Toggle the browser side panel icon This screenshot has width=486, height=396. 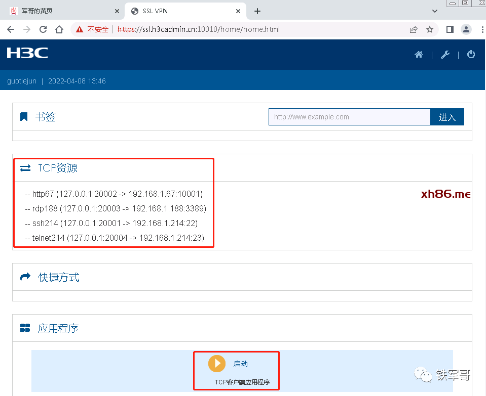tap(450, 29)
